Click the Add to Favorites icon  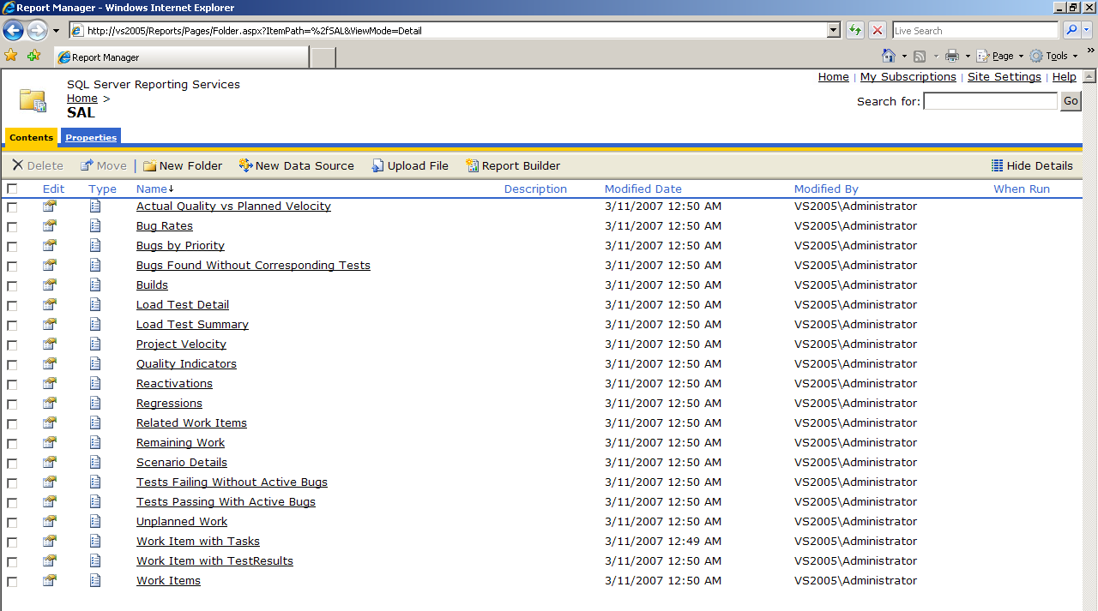click(33, 56)
